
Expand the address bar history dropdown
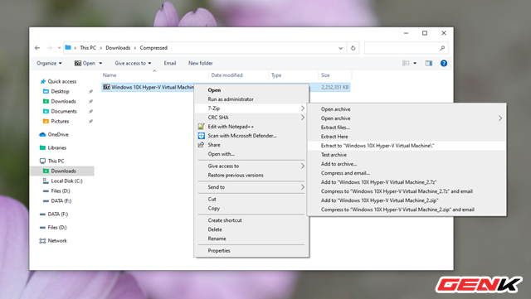click(340, 48)
